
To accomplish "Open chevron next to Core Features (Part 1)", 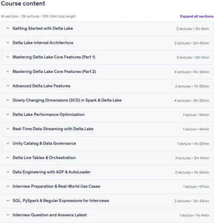I will 8,57.
